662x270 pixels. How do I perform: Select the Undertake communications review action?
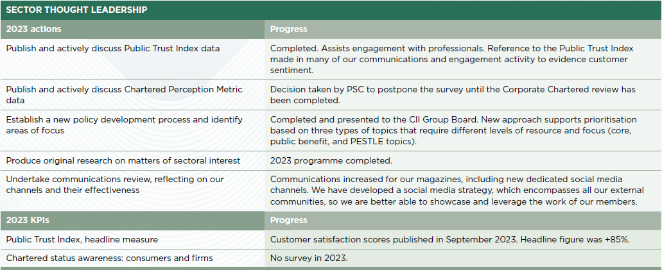click(x=115, y=184)
